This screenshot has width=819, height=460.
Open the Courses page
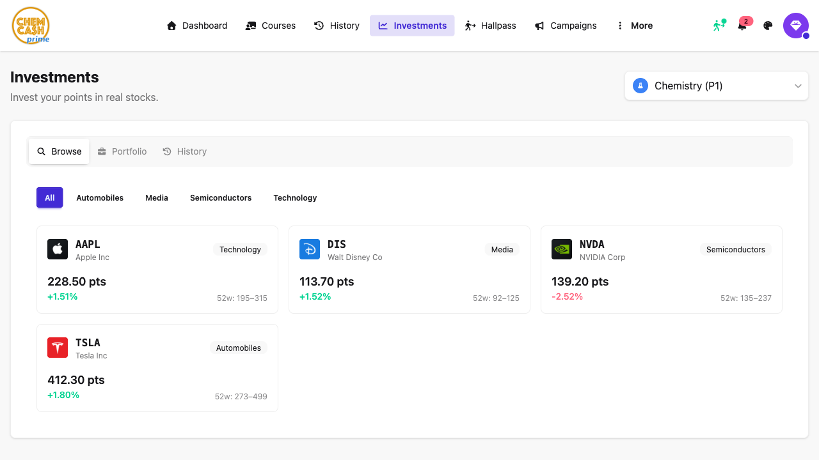point(271,26)
